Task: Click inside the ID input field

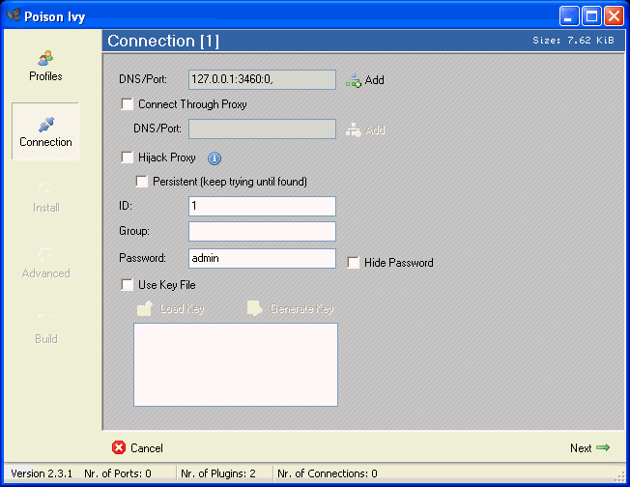Action: tap(262, 207)
